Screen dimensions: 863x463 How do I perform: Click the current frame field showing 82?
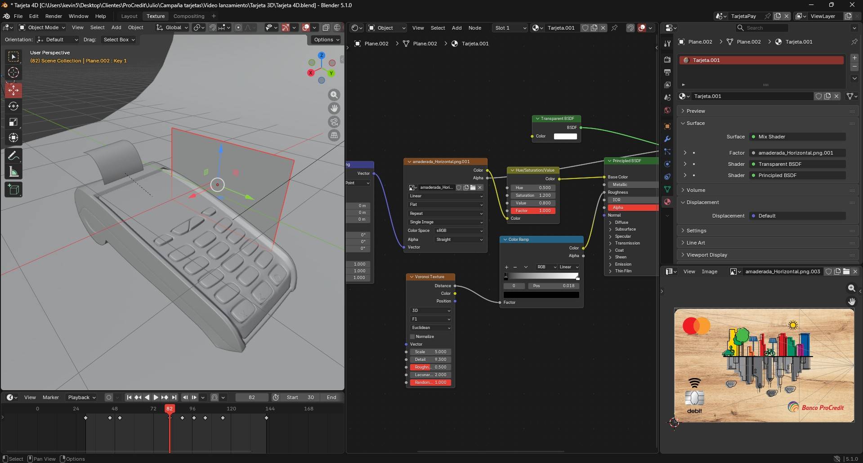251,397
